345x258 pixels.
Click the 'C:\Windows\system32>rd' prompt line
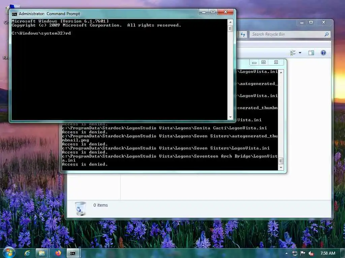(x=41, y=33)
